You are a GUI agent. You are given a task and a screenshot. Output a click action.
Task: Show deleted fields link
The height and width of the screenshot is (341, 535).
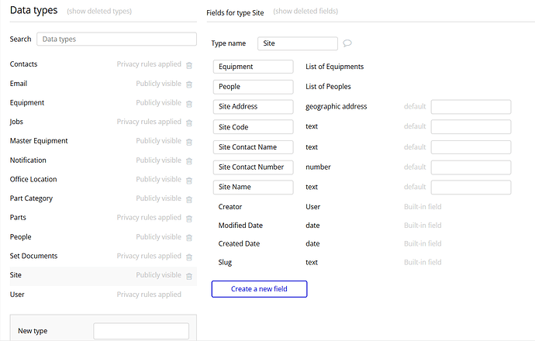click(305, 12)
